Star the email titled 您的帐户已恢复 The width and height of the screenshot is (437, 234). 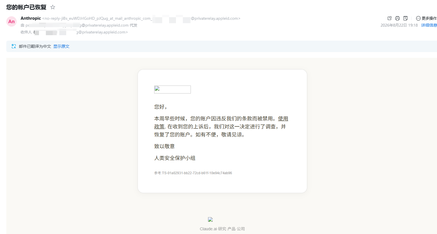coord(53,7)
